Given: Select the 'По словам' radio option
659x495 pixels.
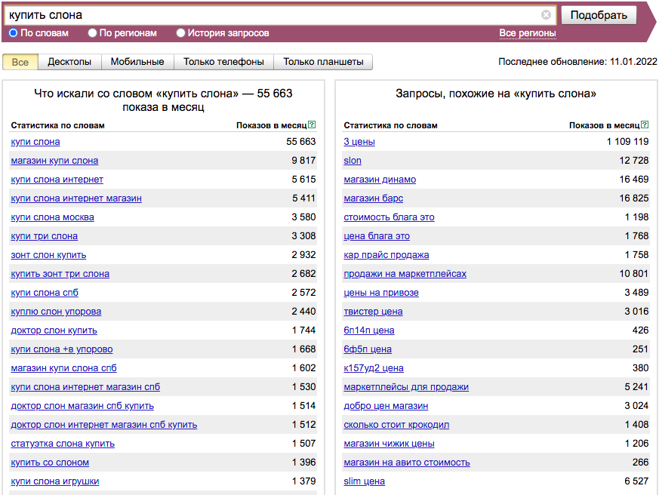Looking at the screenshot, I should [x=14, y=32].
